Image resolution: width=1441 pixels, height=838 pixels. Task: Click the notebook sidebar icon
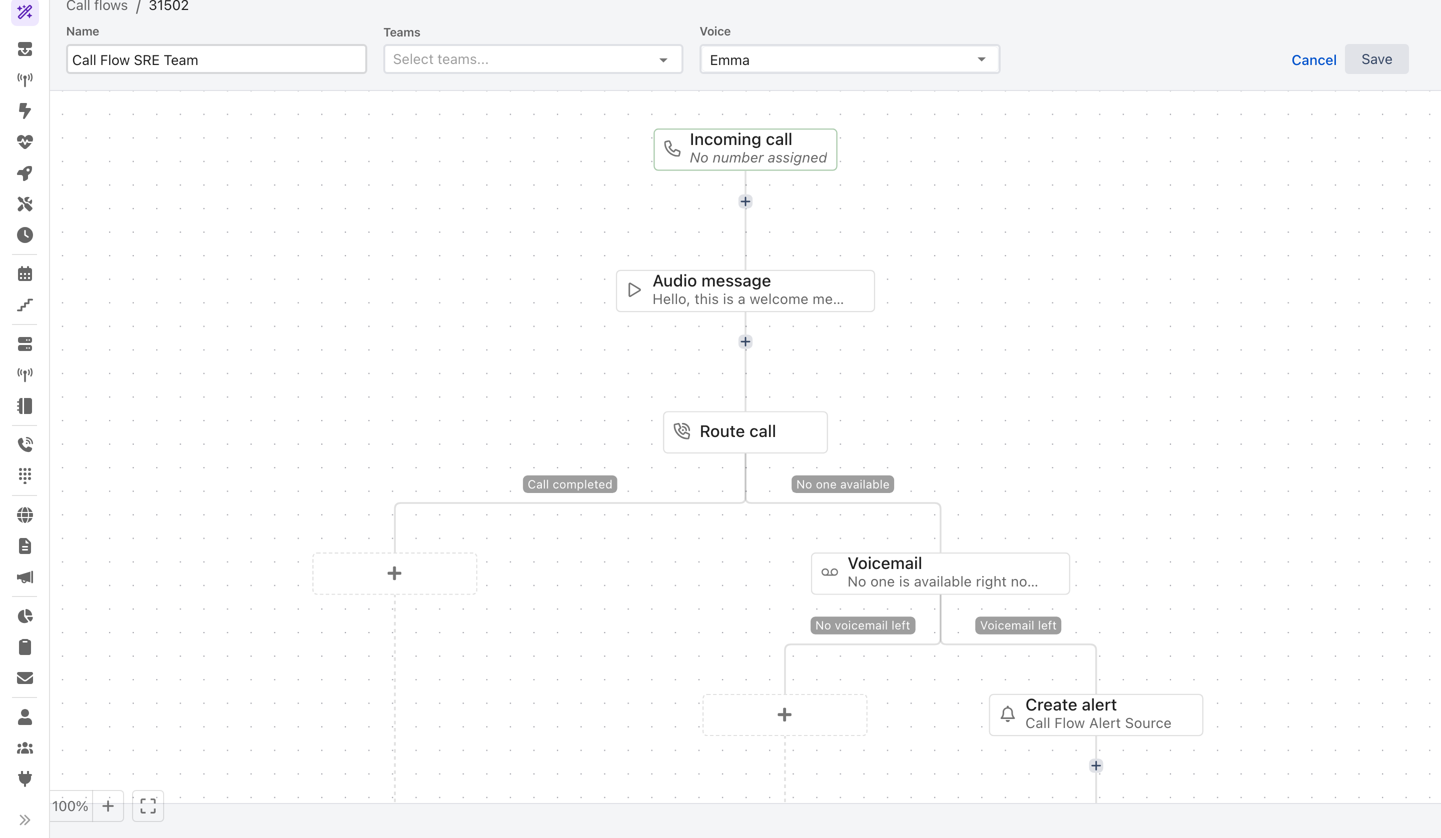25,406
